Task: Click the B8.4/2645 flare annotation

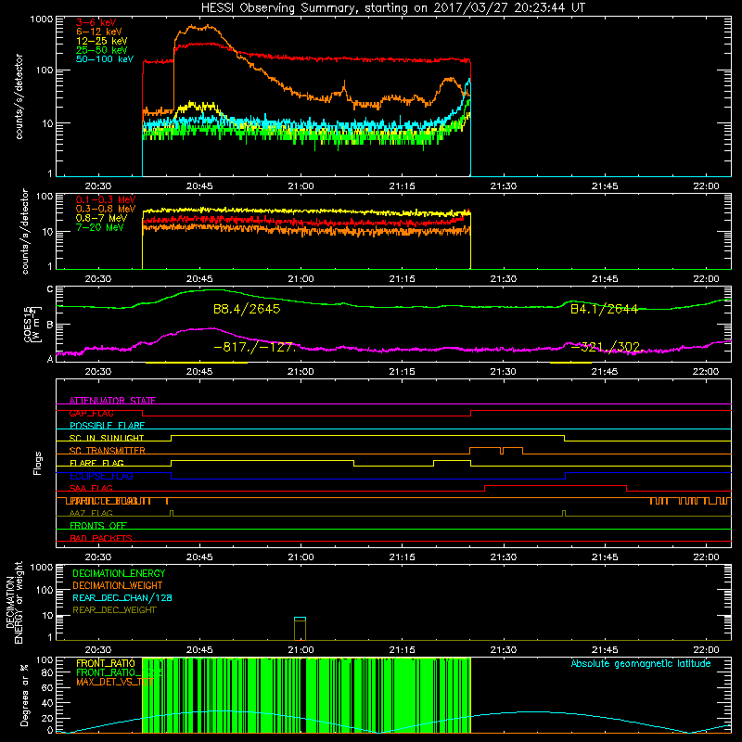Action: (x=247, y=309)
